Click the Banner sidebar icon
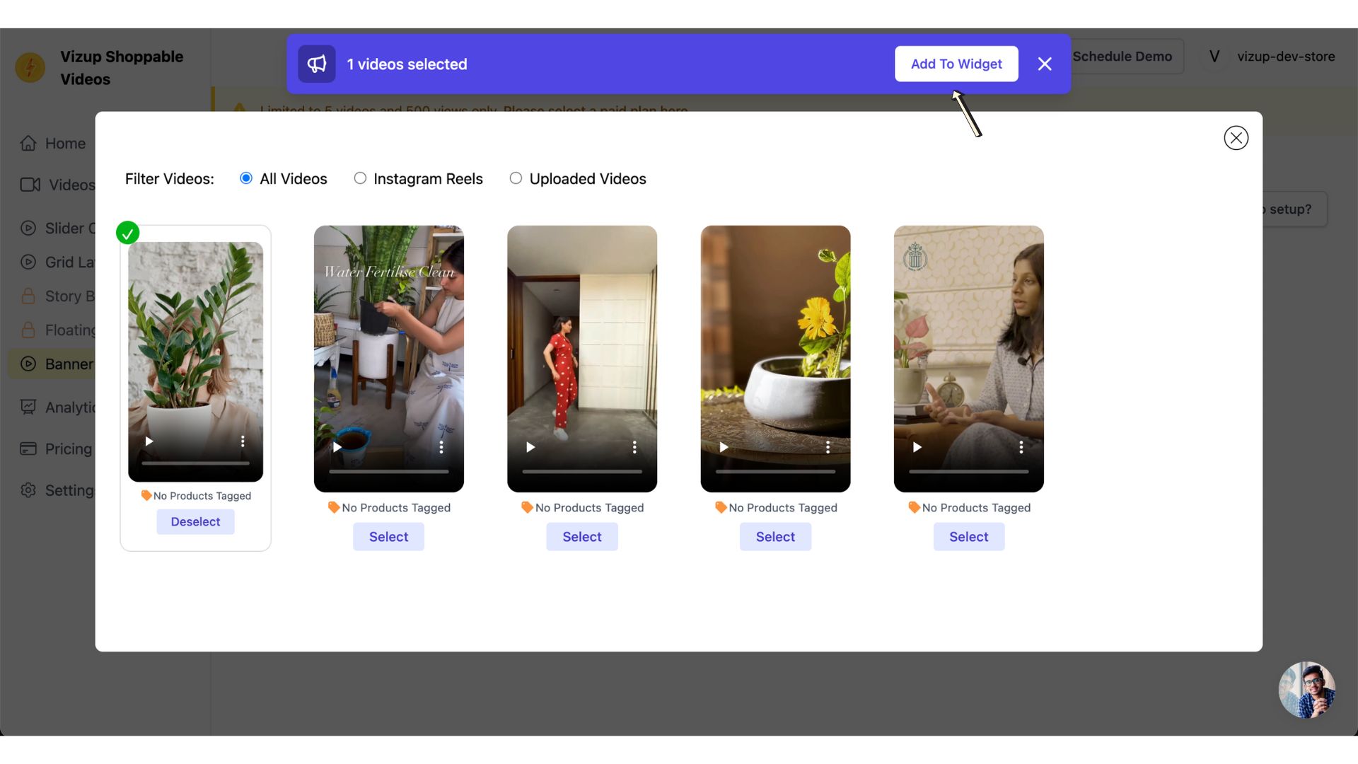Viewport: 1358px width, 764px height. click(x=27, y=365)
